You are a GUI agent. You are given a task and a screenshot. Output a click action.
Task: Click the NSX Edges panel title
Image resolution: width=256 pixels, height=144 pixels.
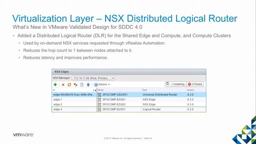pyautogui.click(x=62, y=72)
